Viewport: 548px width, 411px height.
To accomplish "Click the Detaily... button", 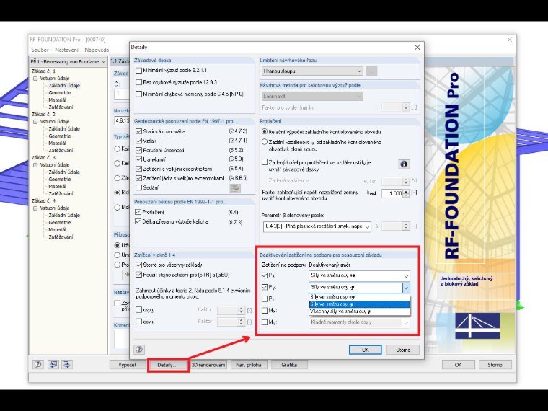I will tap(168, 365).
